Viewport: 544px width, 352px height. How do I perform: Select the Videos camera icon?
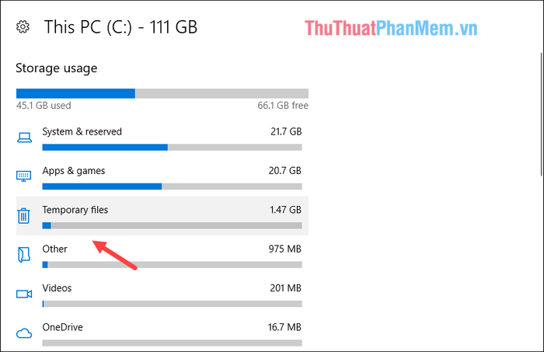click(x=24, y=294)
